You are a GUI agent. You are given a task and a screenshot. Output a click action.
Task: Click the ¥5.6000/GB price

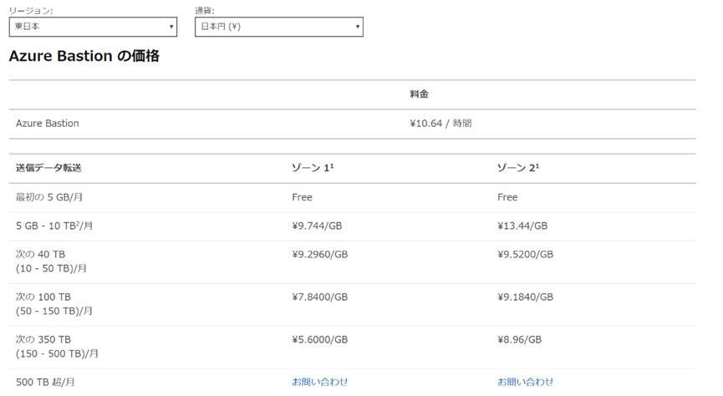319,340
